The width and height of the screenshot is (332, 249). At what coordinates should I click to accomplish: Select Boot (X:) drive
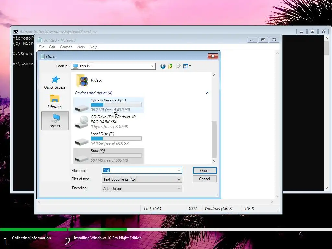point(108,156)
